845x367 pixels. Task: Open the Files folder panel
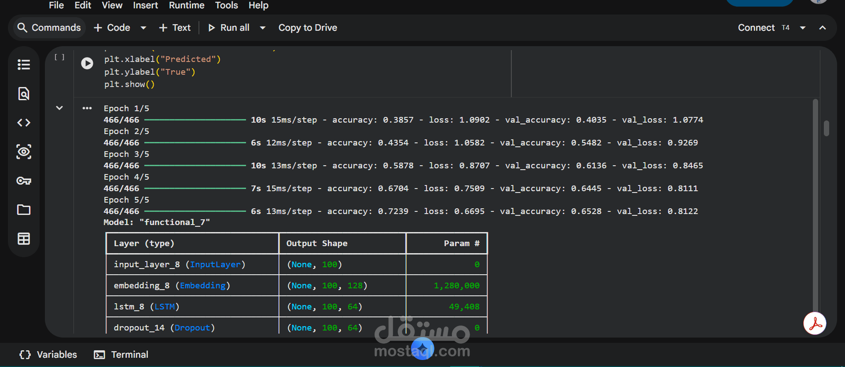pos(24,210)
